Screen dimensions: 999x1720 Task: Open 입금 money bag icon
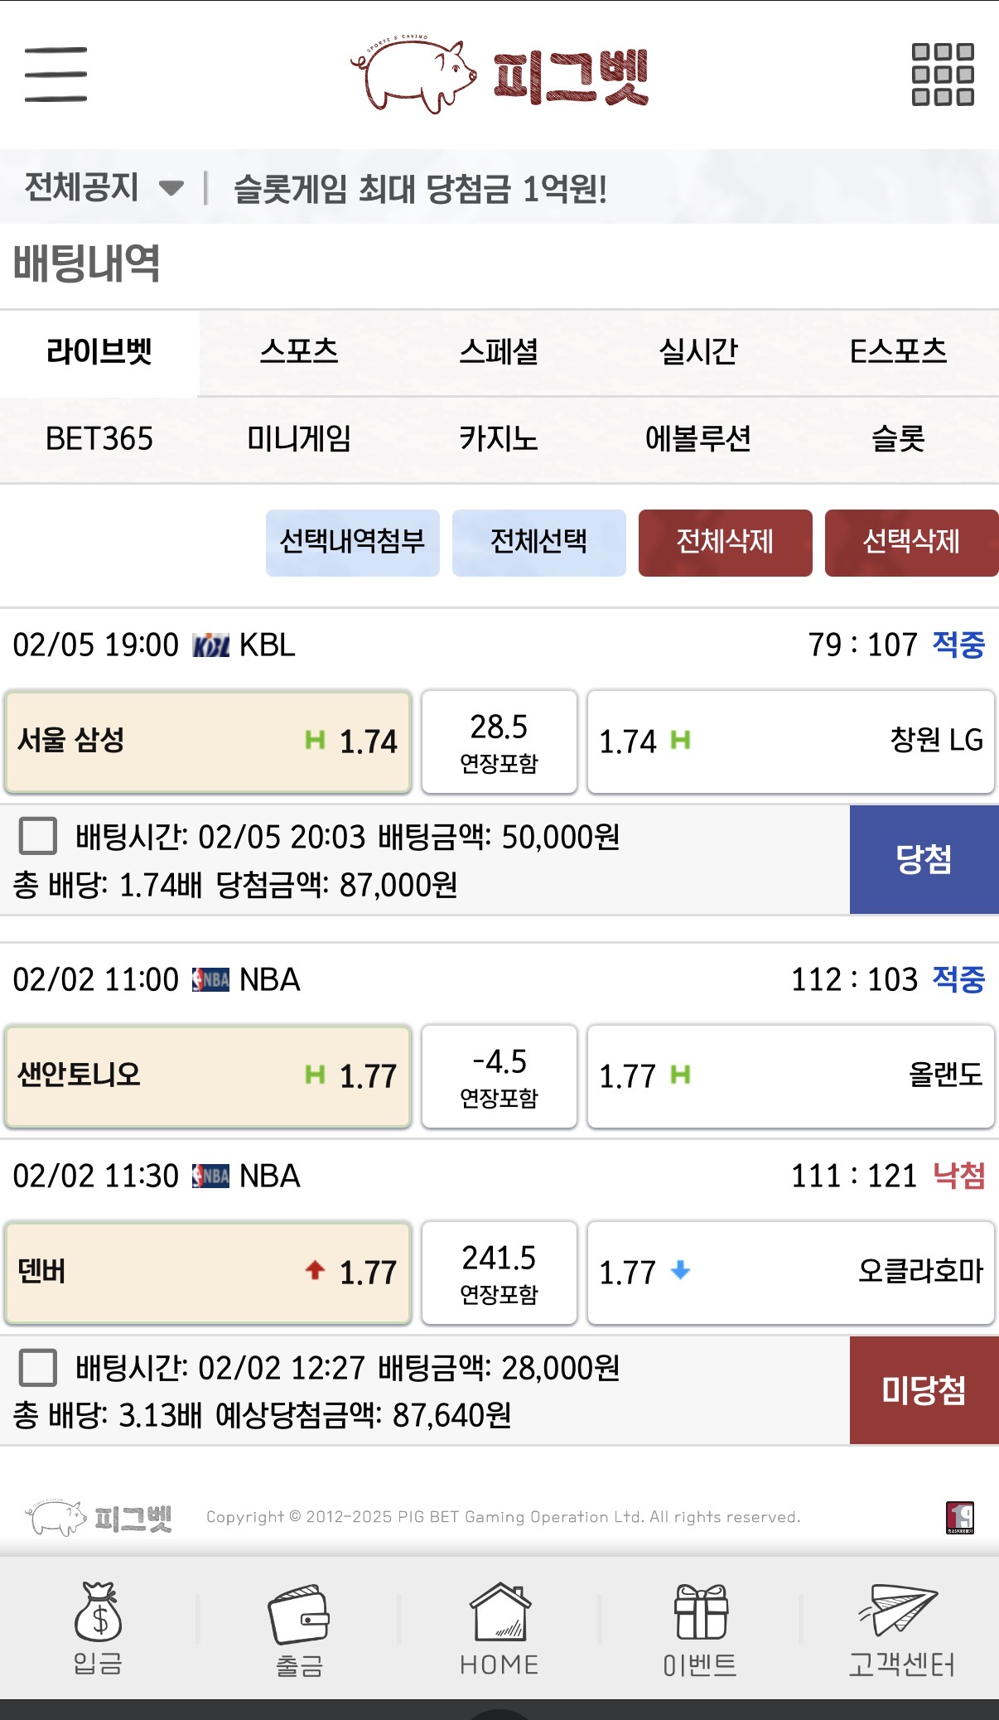point(98,1611)
